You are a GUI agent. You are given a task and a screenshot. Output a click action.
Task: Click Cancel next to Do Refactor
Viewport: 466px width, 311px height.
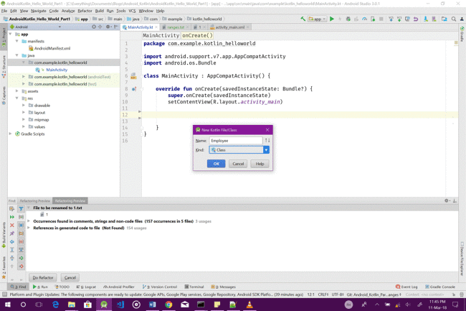tap(70, 278)
